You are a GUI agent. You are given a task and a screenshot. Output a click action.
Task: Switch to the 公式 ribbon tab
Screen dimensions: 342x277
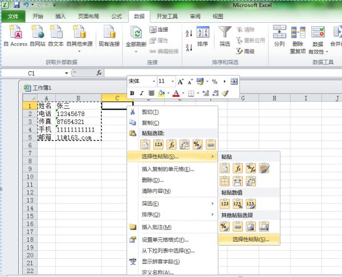coord(116,16)
